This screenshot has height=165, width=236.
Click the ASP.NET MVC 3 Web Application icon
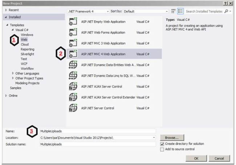pyautogui.click(x=73, y=43)
